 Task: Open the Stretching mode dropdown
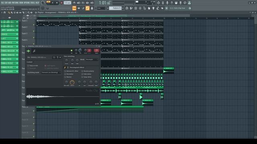[x=51, y=72]
